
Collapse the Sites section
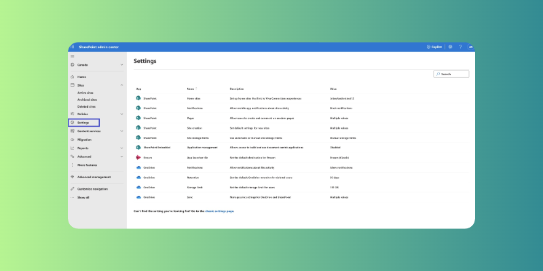121,85
